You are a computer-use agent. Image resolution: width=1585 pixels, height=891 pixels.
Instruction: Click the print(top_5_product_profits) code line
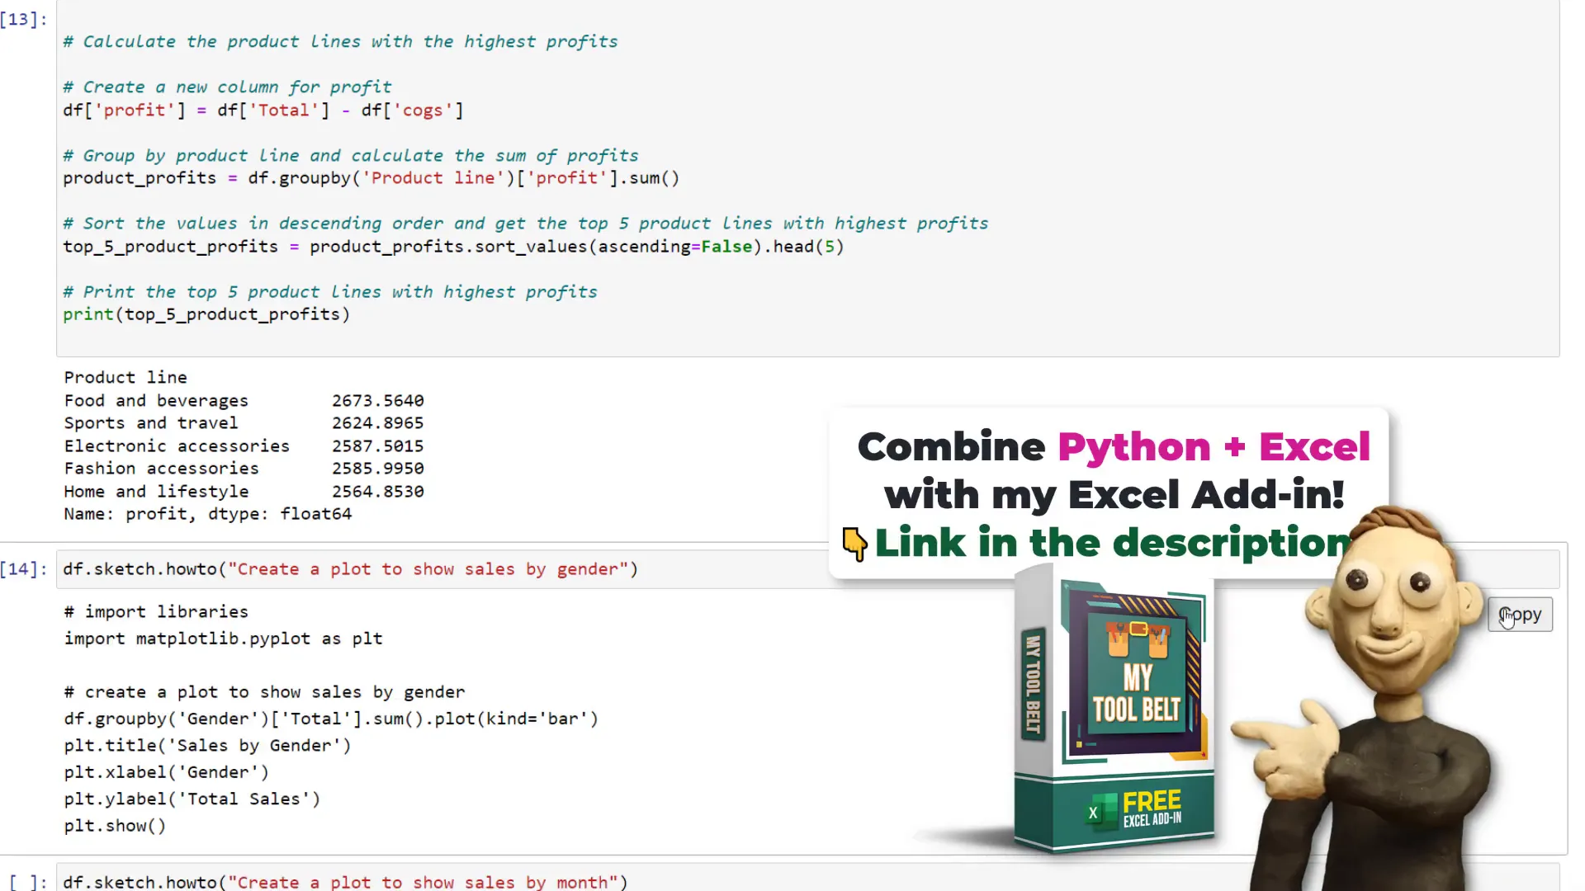click(206, 314)
